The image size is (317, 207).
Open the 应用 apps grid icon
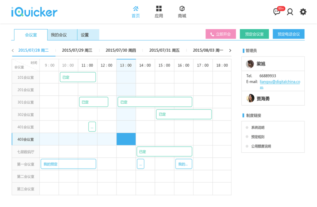(x=159, y=9)
